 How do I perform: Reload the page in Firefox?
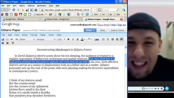[14, 10]
